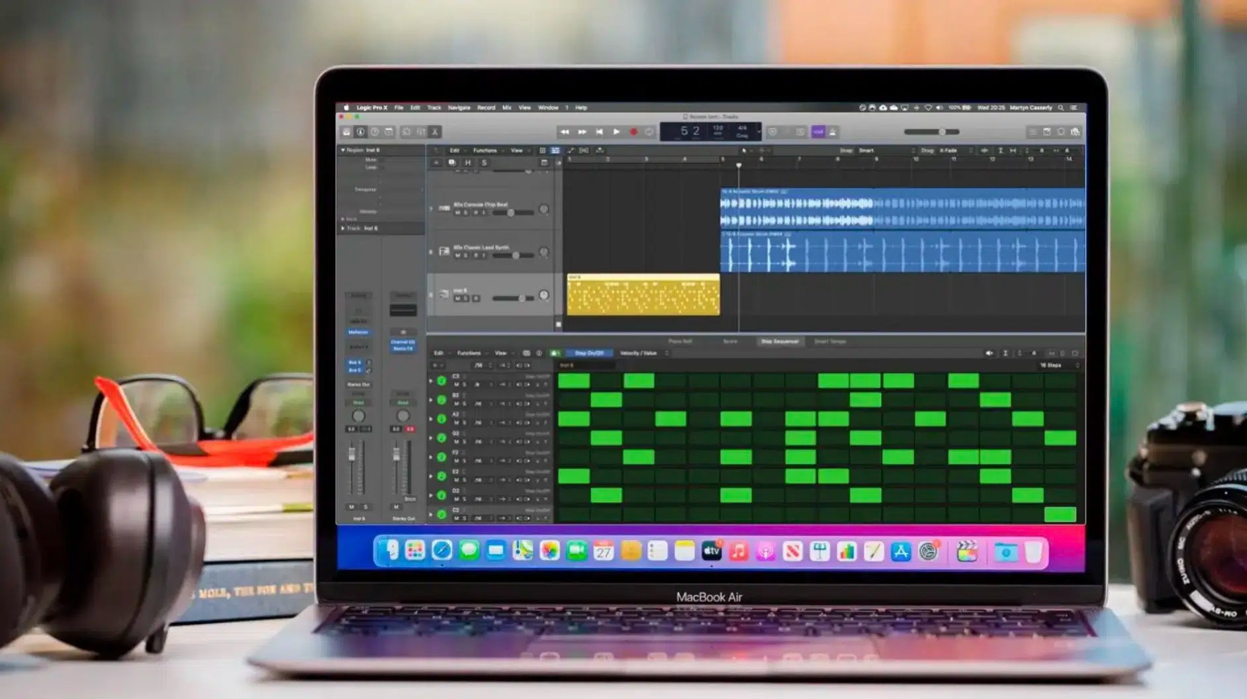Viewport: 1247px width, 699px height.
Task: Open the Mixer toolbar button
Action: (x=421, y=132)
